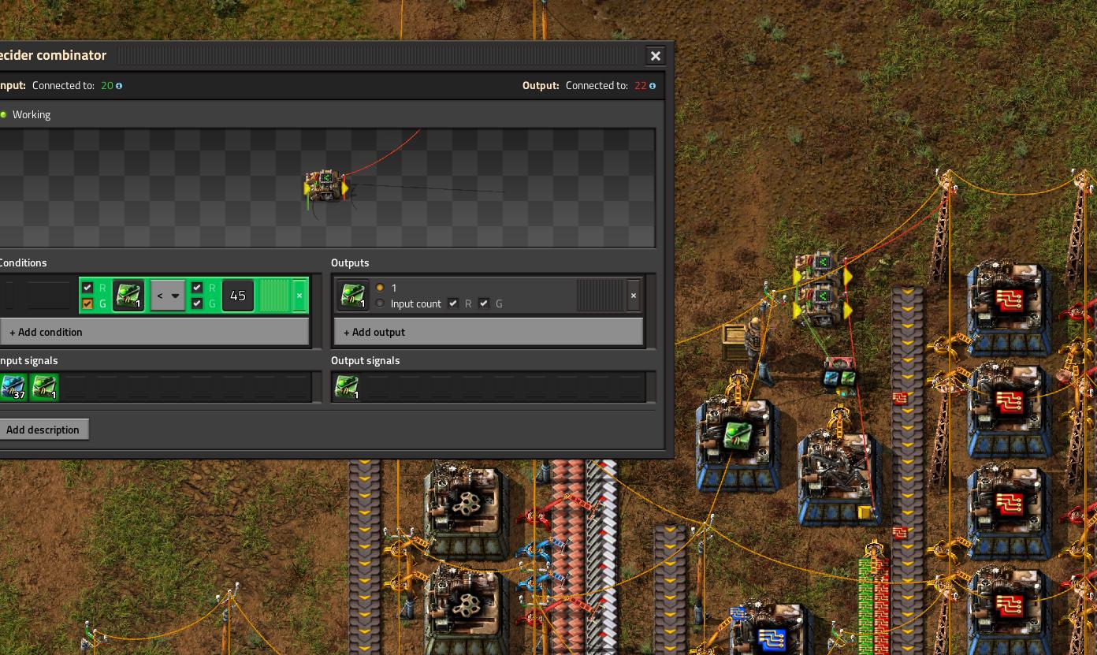
Task: Click blue module input signal showing 37
Action: pos(13,387)
